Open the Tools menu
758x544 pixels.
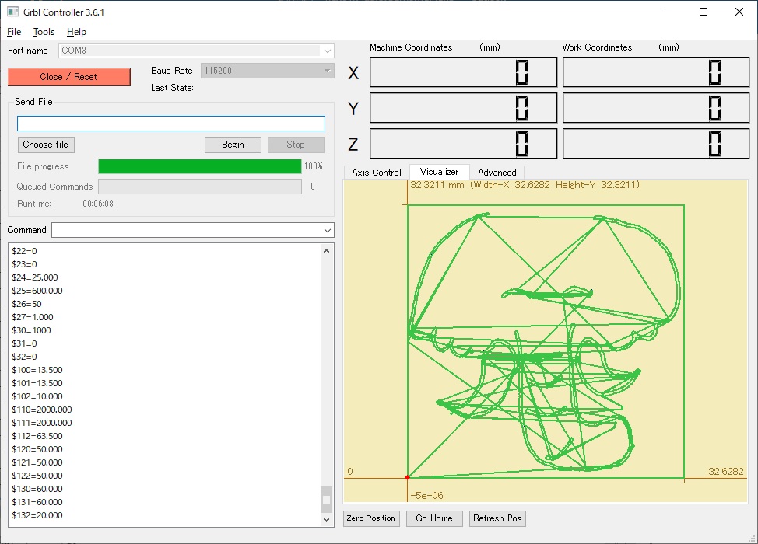point(44,32)
